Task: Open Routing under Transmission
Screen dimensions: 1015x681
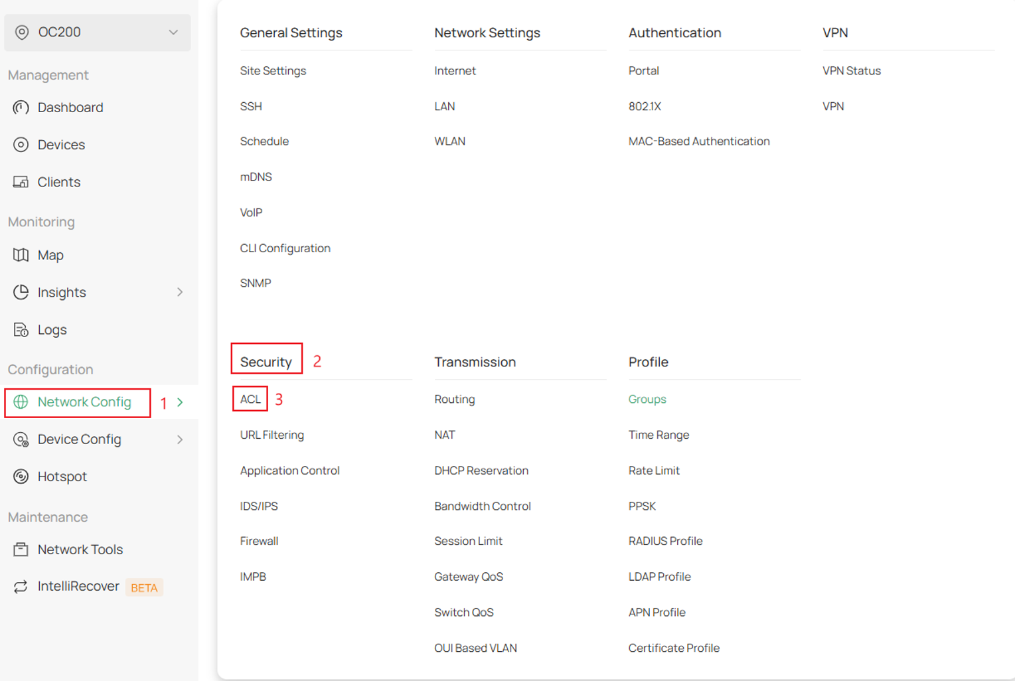Action: tap(455, 399)
